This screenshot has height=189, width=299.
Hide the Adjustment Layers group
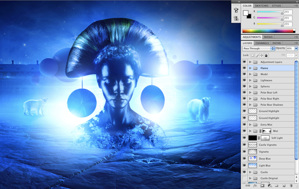tap(244, 62)
